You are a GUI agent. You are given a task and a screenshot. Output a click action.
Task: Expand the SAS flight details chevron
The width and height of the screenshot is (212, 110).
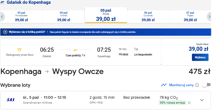(202, 100)
